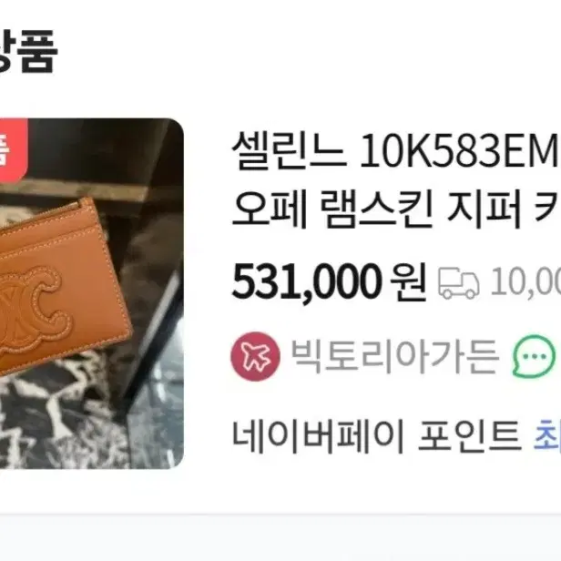The image size is (561, 561).
Task: Click the red airplane overseas shipping icon
Action: [x=255, y=356]
